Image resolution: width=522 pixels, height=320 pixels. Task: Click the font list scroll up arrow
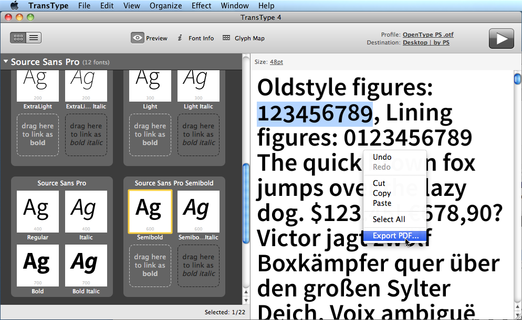click(x=246, y=292)
